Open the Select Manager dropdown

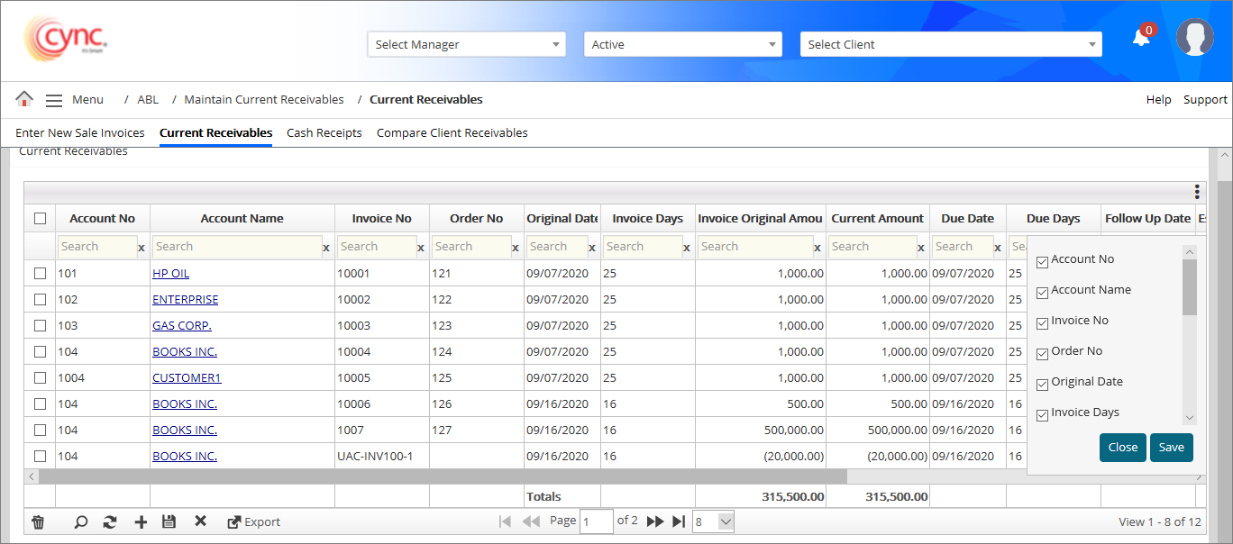466,44
